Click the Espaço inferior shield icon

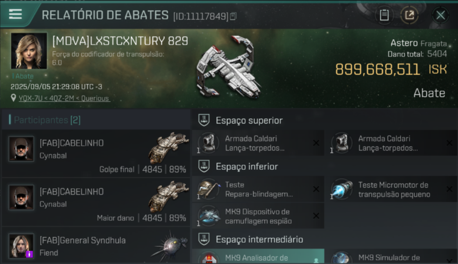204,166
